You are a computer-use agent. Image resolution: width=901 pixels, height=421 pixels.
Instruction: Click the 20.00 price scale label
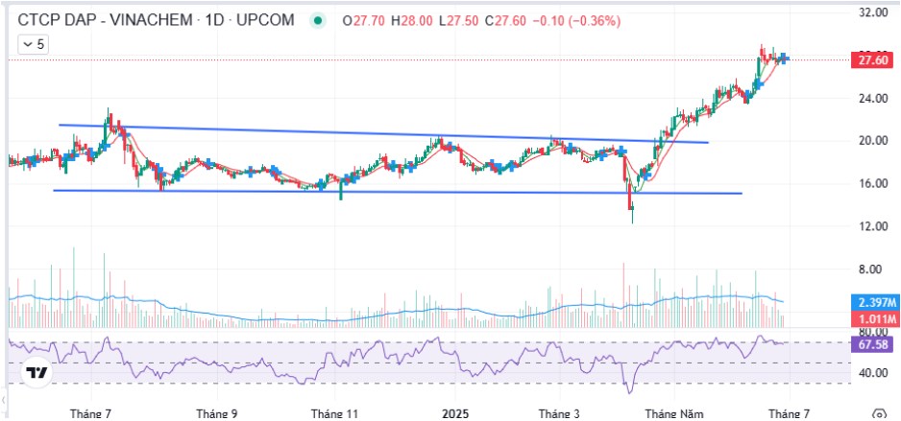point(873,141)
